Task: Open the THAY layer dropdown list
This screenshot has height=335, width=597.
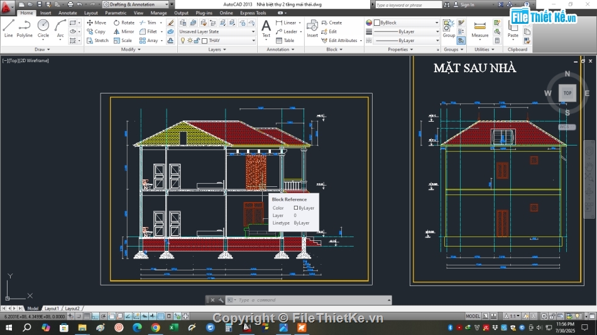Action: pyautogui.click(x=217, y=40)
